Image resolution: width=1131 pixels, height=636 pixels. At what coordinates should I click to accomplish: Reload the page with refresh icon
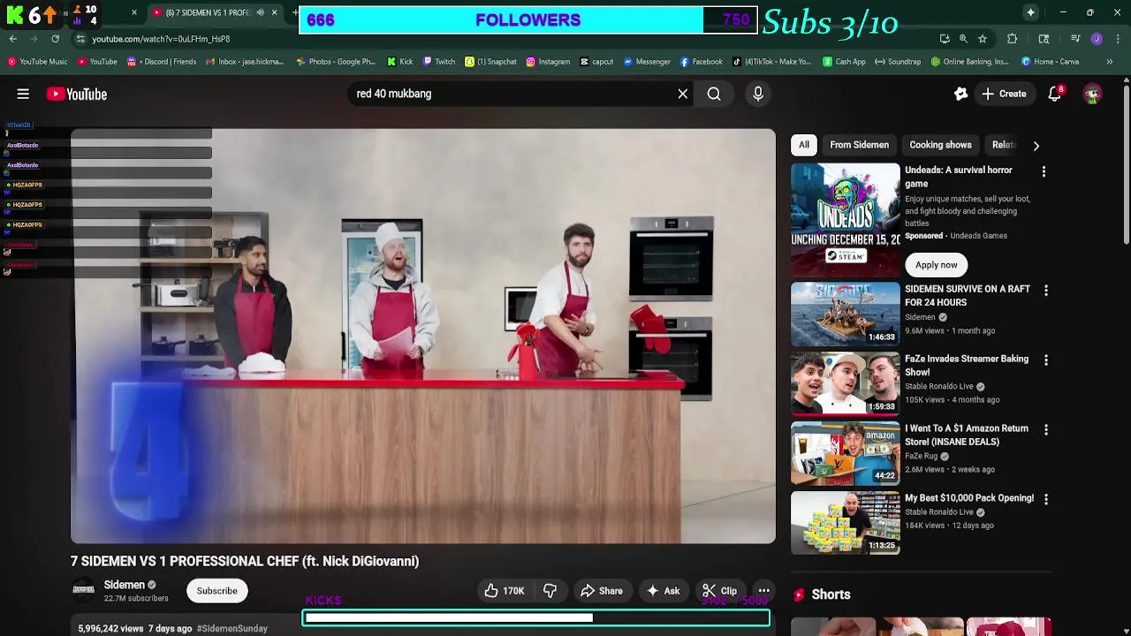click(55, 39)
